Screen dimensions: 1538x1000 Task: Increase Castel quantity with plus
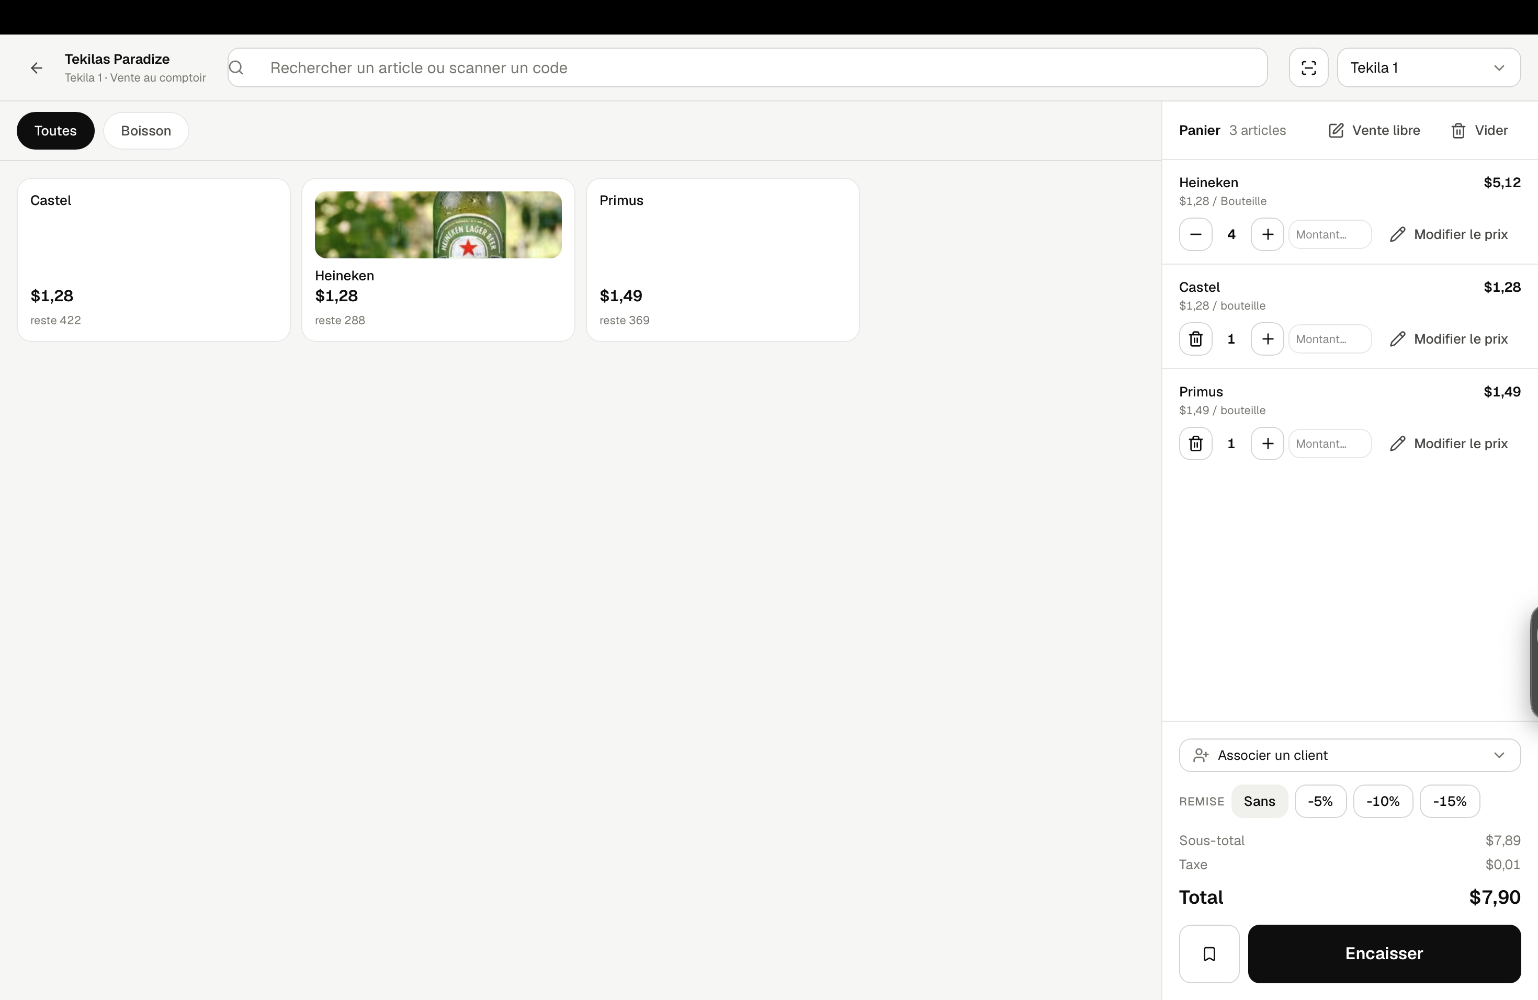1267,339
